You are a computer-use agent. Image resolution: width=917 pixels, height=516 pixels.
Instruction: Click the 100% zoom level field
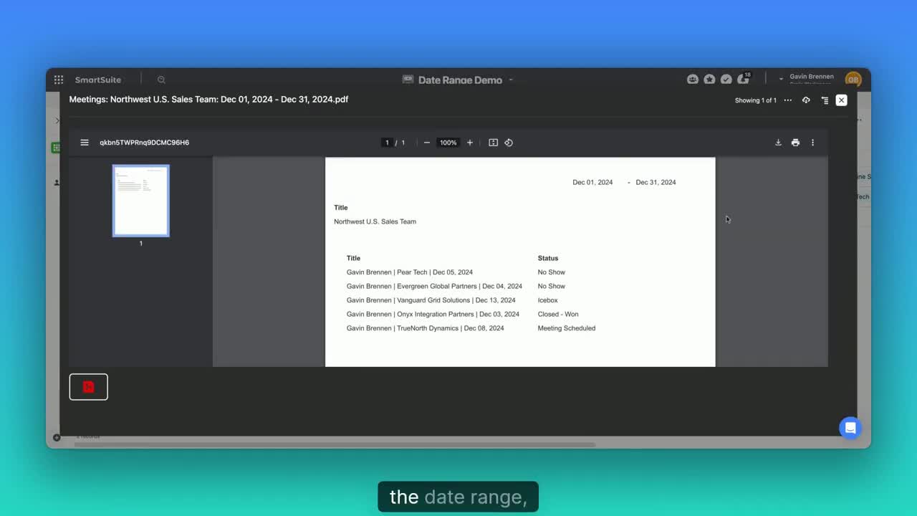pos(448,143)
